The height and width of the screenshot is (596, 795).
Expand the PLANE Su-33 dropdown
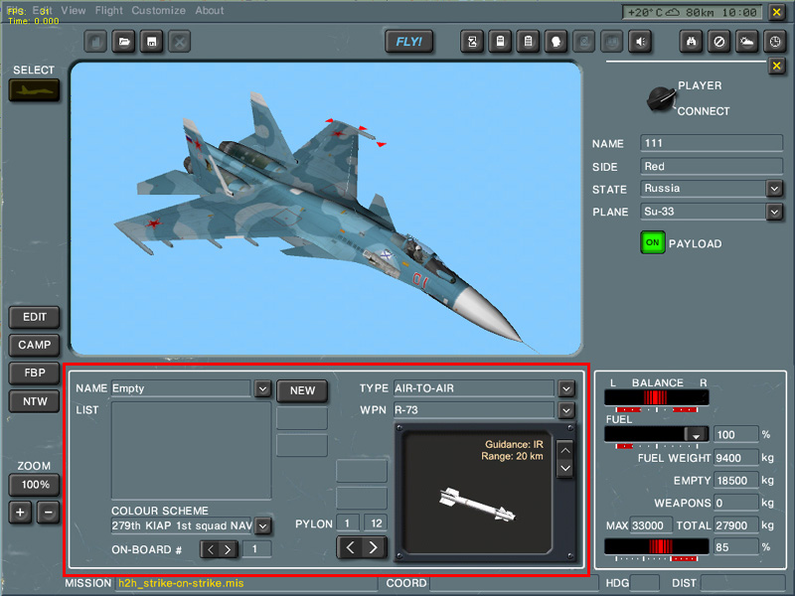774,212
